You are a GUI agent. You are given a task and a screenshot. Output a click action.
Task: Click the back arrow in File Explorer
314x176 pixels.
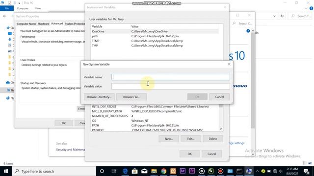4,16
